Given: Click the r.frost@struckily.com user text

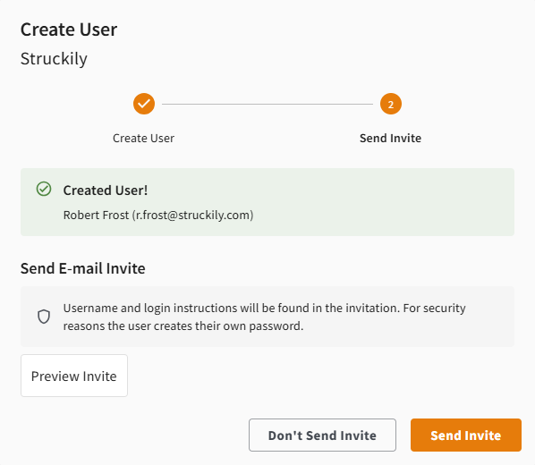Looking at the screenshot, I should click(x=192, y=216).
